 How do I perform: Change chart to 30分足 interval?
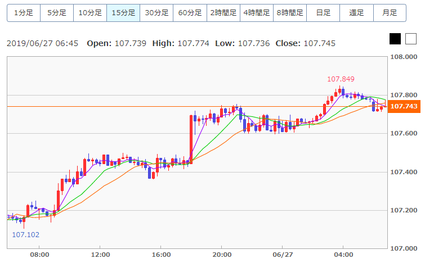(156, 13)
